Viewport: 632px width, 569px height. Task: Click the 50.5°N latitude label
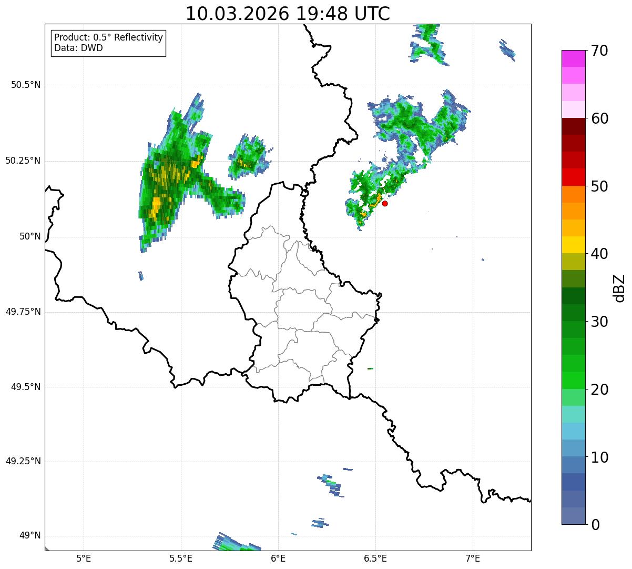click(x=26, y=85)
